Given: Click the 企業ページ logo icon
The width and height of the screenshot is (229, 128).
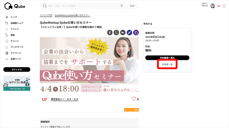Looking at the screenshot, I should [x=7, y=59].
